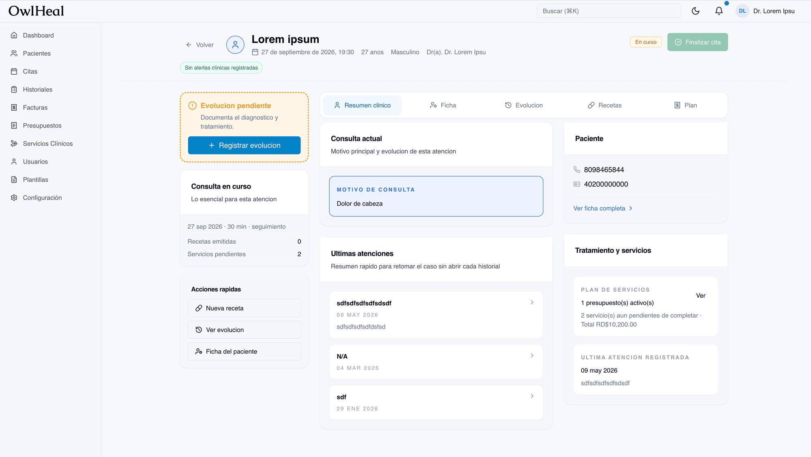Open notifications bell icon

[719, 11]
